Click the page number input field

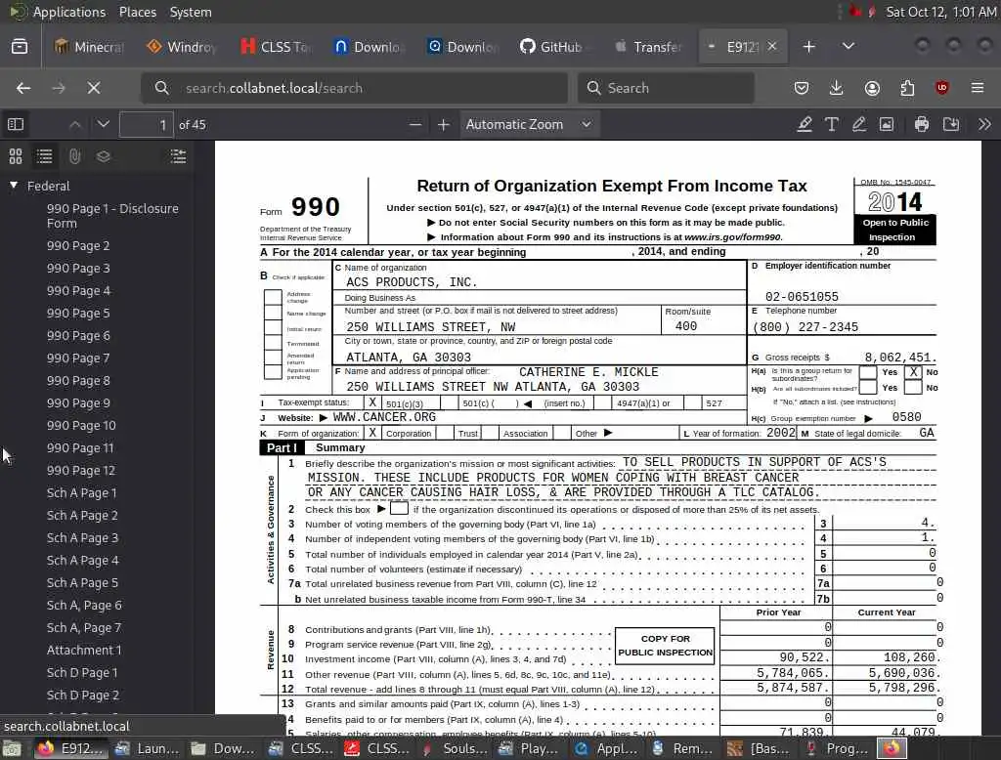147,124
